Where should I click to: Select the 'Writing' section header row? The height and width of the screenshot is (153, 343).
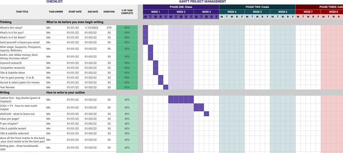point(5,92)
